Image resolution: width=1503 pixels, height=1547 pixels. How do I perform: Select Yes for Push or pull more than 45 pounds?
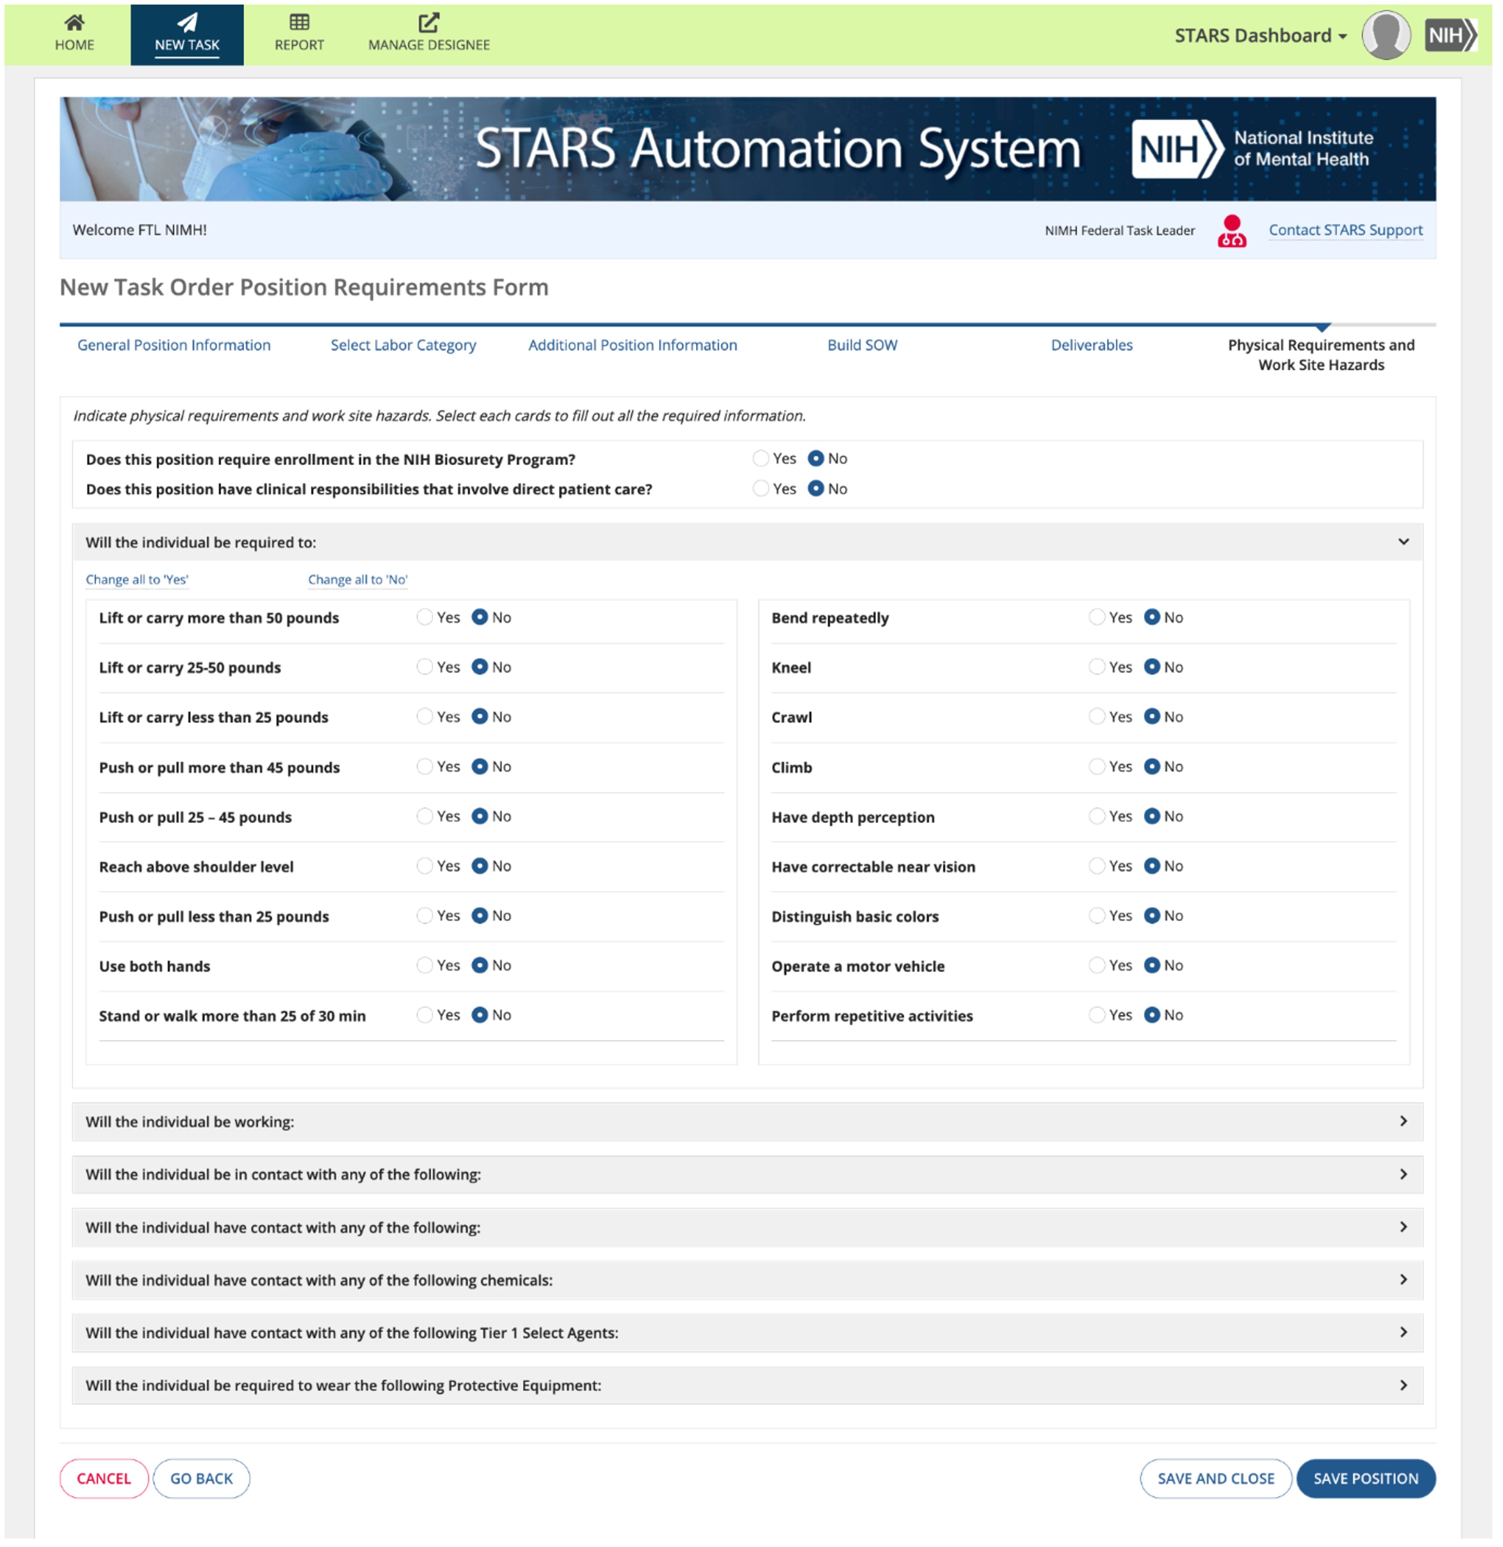point(425,767)
